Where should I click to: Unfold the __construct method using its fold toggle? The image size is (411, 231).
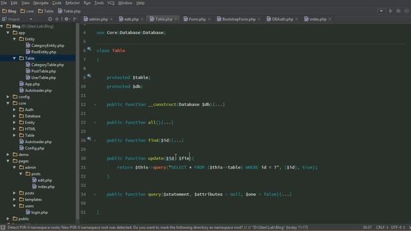(x=95, y=105)
